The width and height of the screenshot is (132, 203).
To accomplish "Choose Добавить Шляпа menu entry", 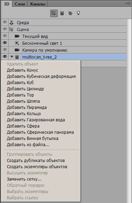I will click(41, 101).
